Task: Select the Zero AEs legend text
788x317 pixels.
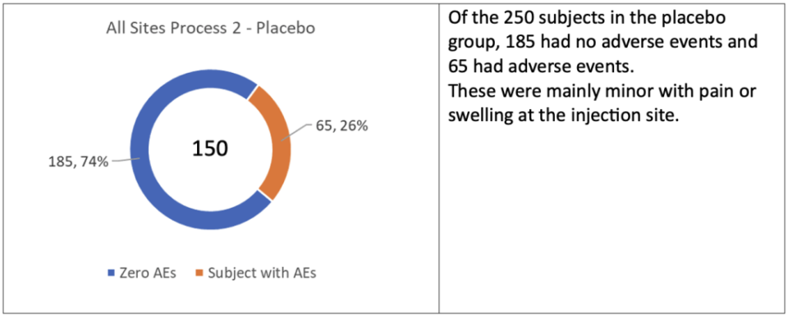Action: click(x=147, y=274)
